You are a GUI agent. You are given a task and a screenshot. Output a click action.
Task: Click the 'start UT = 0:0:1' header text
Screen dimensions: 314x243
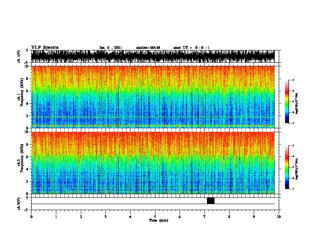[191, 48]
